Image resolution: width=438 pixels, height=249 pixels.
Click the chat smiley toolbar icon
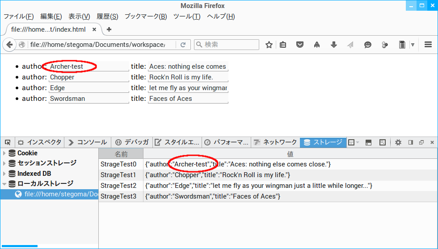[367, 45]
